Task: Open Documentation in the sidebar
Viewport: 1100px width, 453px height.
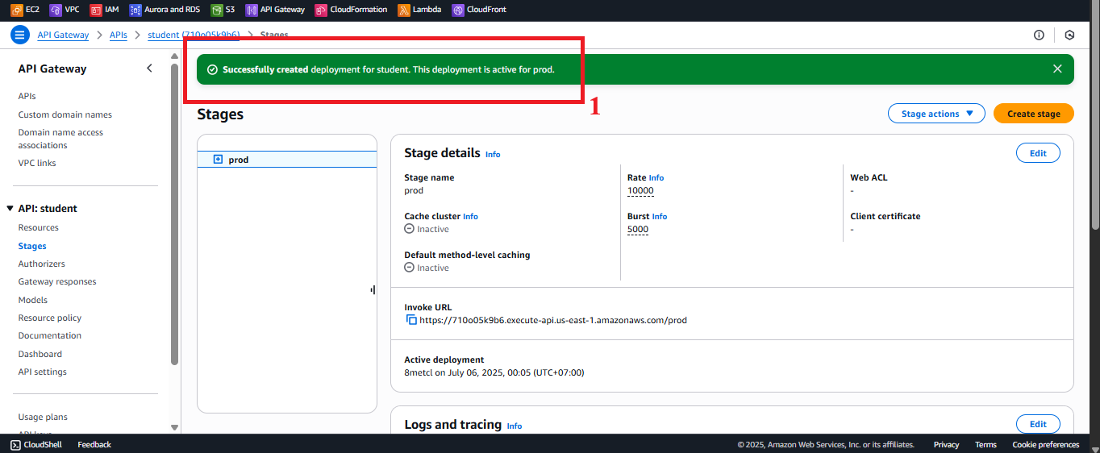Action: pos(50,335)
